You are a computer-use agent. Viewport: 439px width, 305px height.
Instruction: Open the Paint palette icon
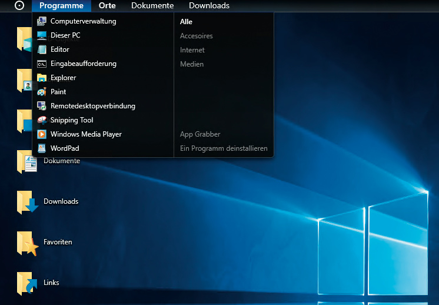pos(41,92)
